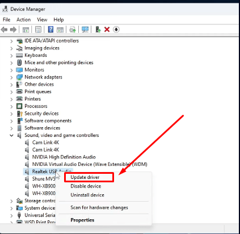Click the Properties sheet toolbar icon

coord(38,30)
